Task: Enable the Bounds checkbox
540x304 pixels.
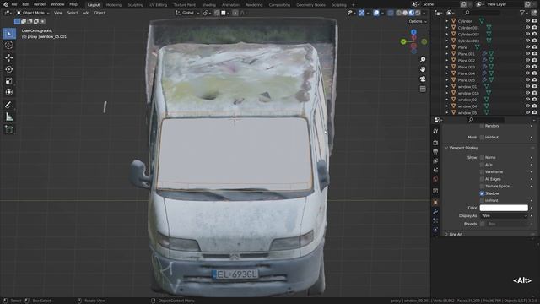Action: 482,224
